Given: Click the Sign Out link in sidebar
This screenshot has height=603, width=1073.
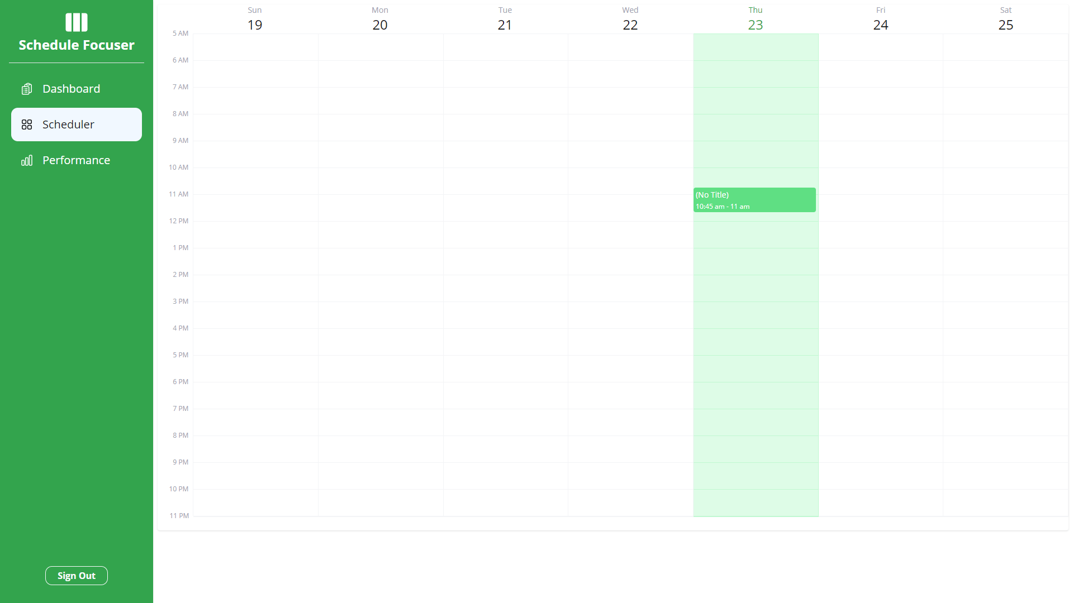Looking at the screenshot, I should click(x=76, y=575).
